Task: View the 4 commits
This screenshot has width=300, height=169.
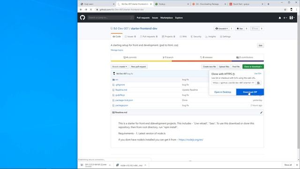Action: coord(130,57)
